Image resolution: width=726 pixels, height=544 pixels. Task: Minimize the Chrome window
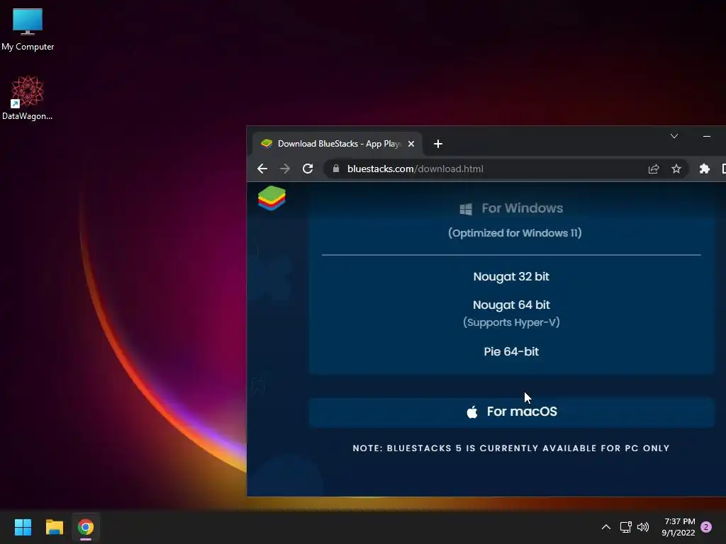[707, 137]
